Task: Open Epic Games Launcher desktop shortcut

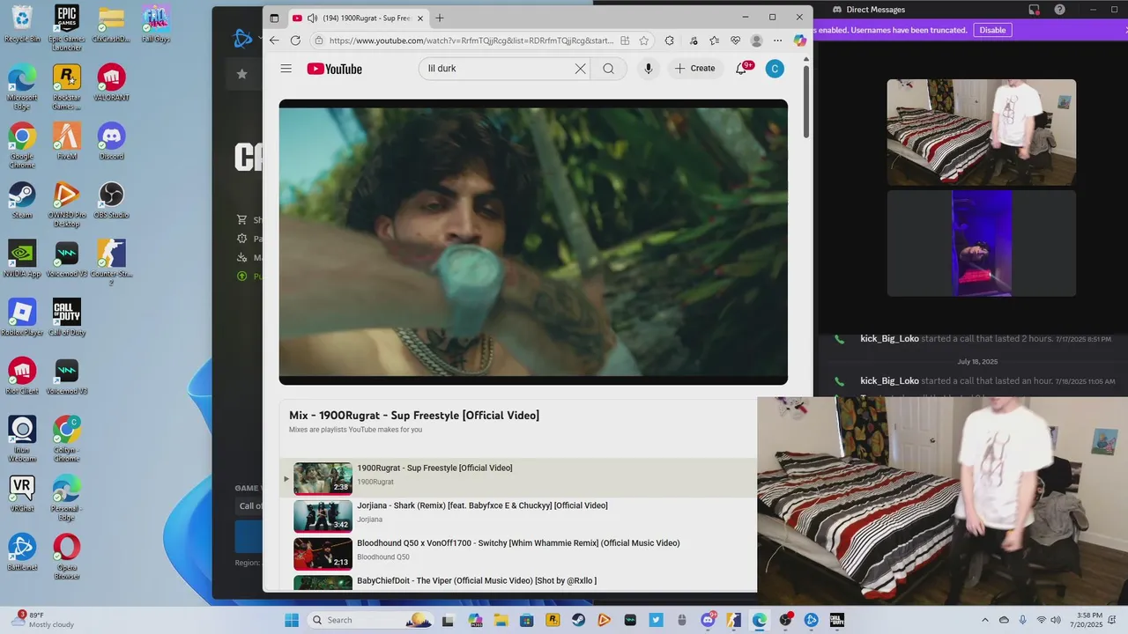Action: 66,26
